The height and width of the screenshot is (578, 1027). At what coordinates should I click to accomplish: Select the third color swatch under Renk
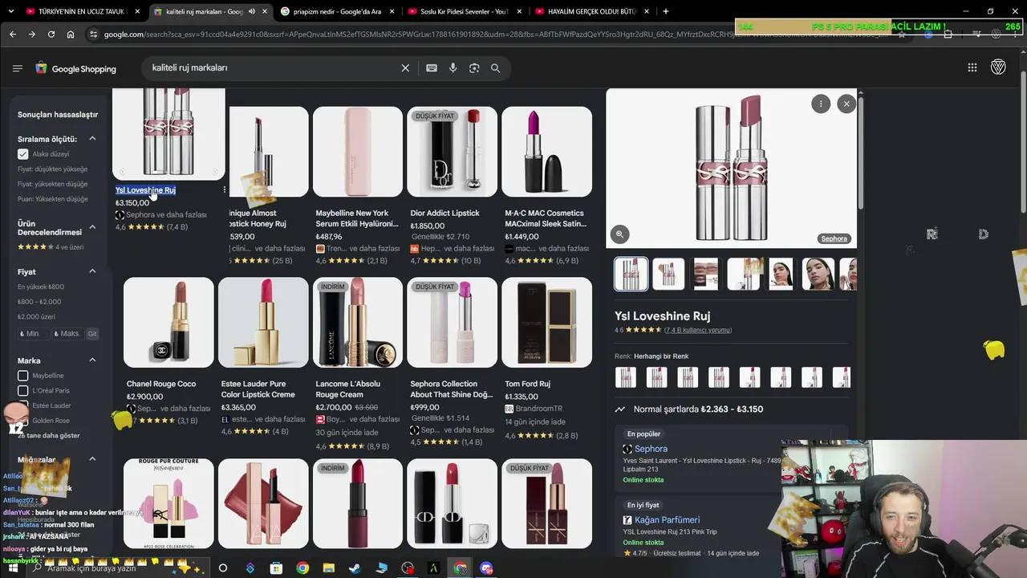688,377
